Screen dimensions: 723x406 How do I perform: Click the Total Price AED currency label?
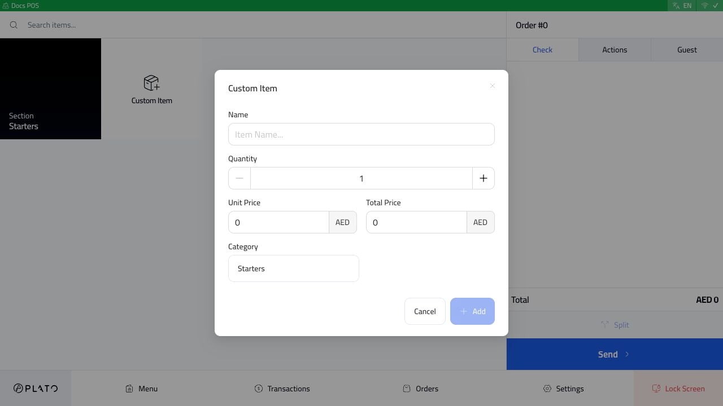tap(481, 222)
